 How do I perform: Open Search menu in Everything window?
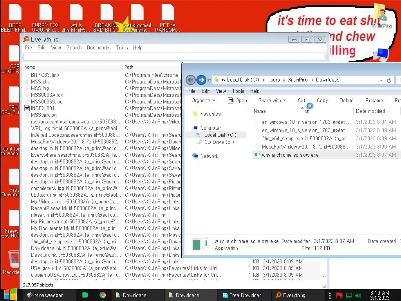click(x=74, y=47)
